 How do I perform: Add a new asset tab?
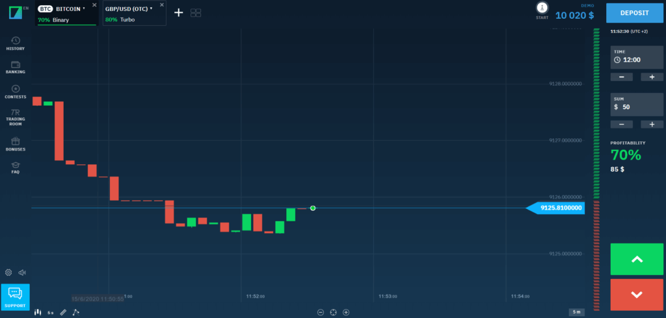coord(178,12)
